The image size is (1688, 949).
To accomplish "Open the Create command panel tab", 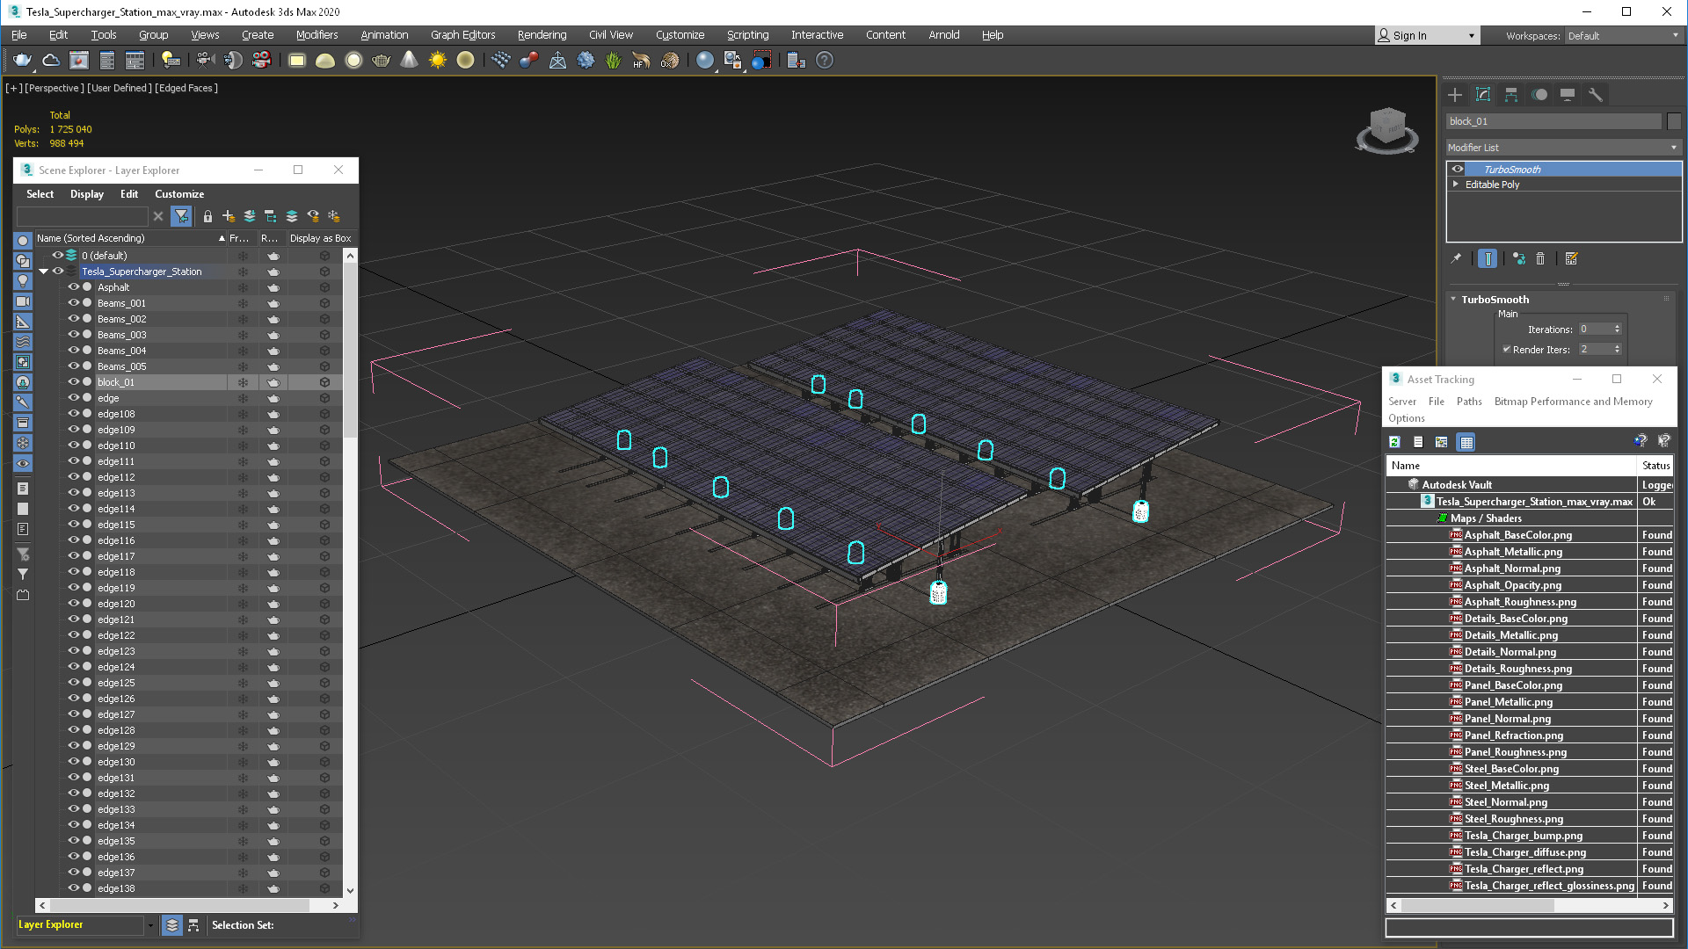I will [x=1455, y=95].
